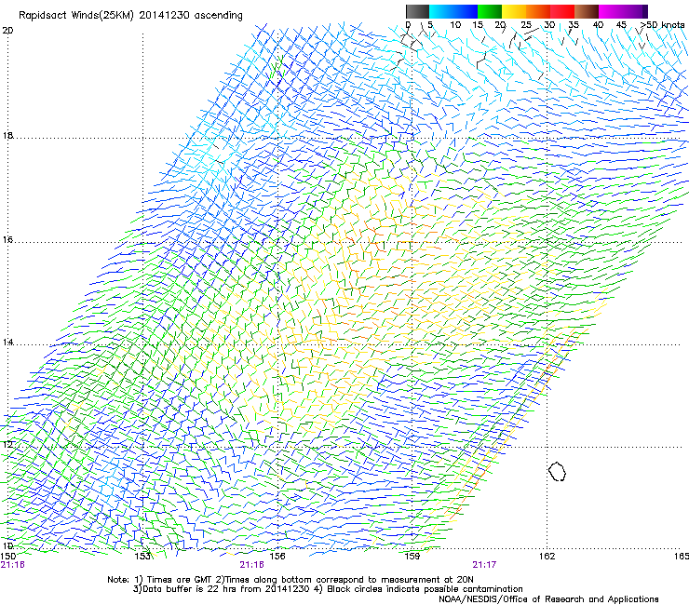The image size is (689, 605).
Task: Click the top latitude axis label '20'
Action: click(7, 31)
